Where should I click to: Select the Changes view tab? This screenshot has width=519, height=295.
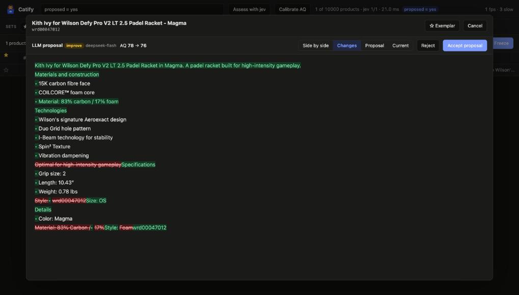click(x=346, y=45)
